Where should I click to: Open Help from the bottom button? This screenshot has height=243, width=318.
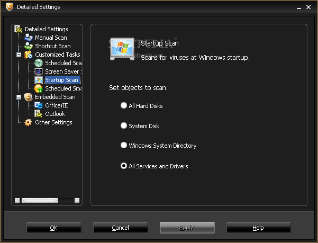pyautogui.click(x=258, y=228)
